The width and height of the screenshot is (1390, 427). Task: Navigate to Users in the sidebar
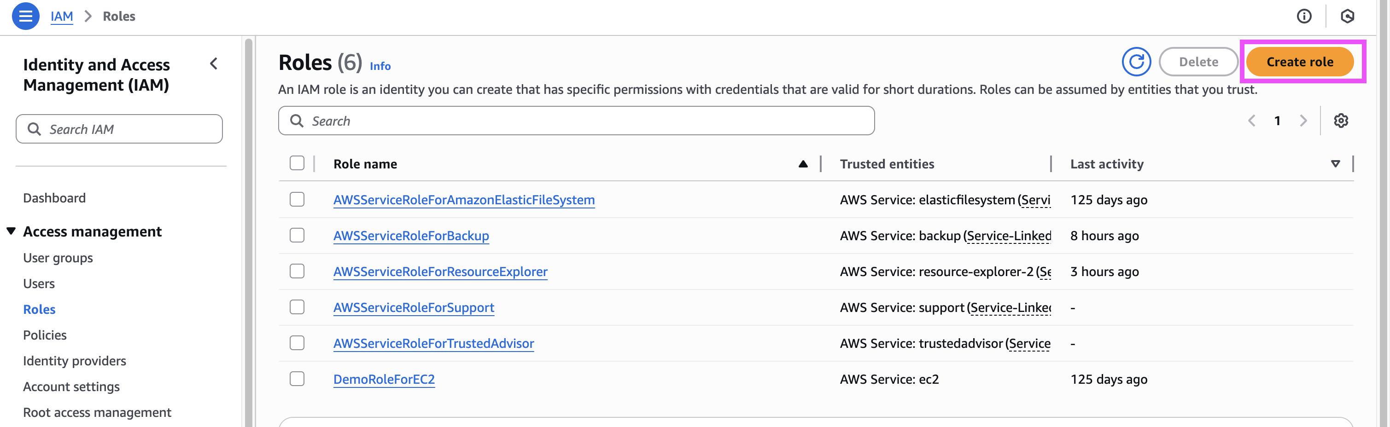[39, 283]
